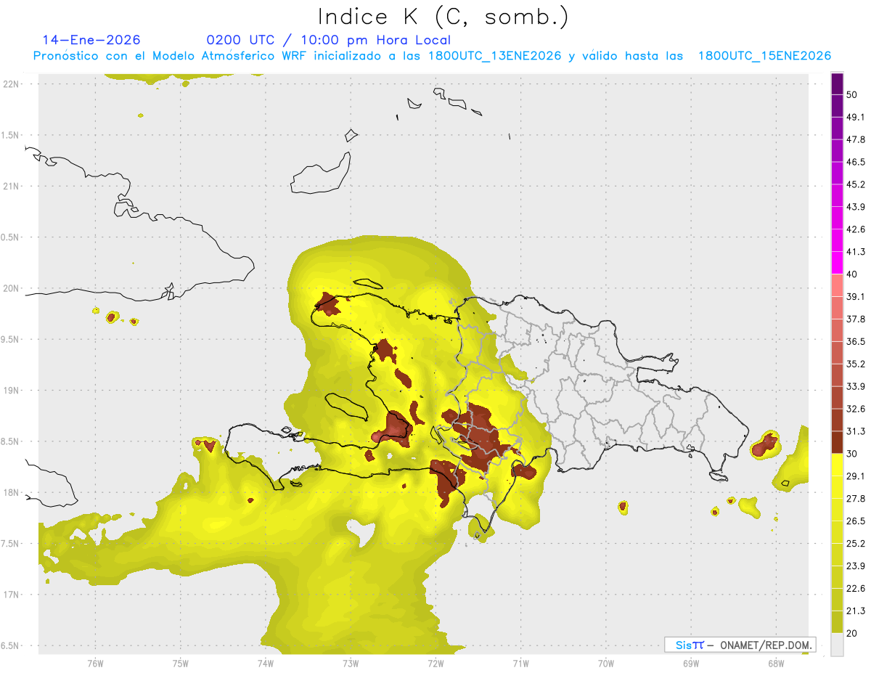Image resolution: width=871 pixels, height=673 pixels.
Task: Pick the light gray swatch below 20
Action: 837,645
